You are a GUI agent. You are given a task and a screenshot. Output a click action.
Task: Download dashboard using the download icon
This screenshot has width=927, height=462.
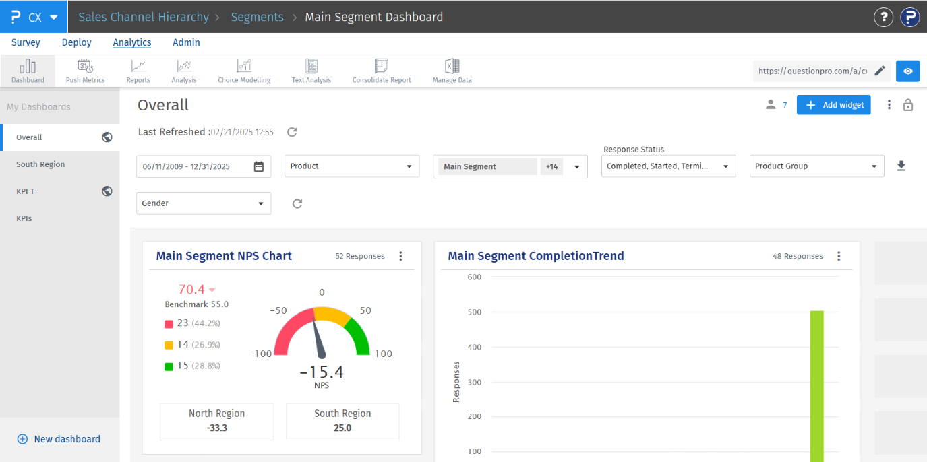point(901,166)
